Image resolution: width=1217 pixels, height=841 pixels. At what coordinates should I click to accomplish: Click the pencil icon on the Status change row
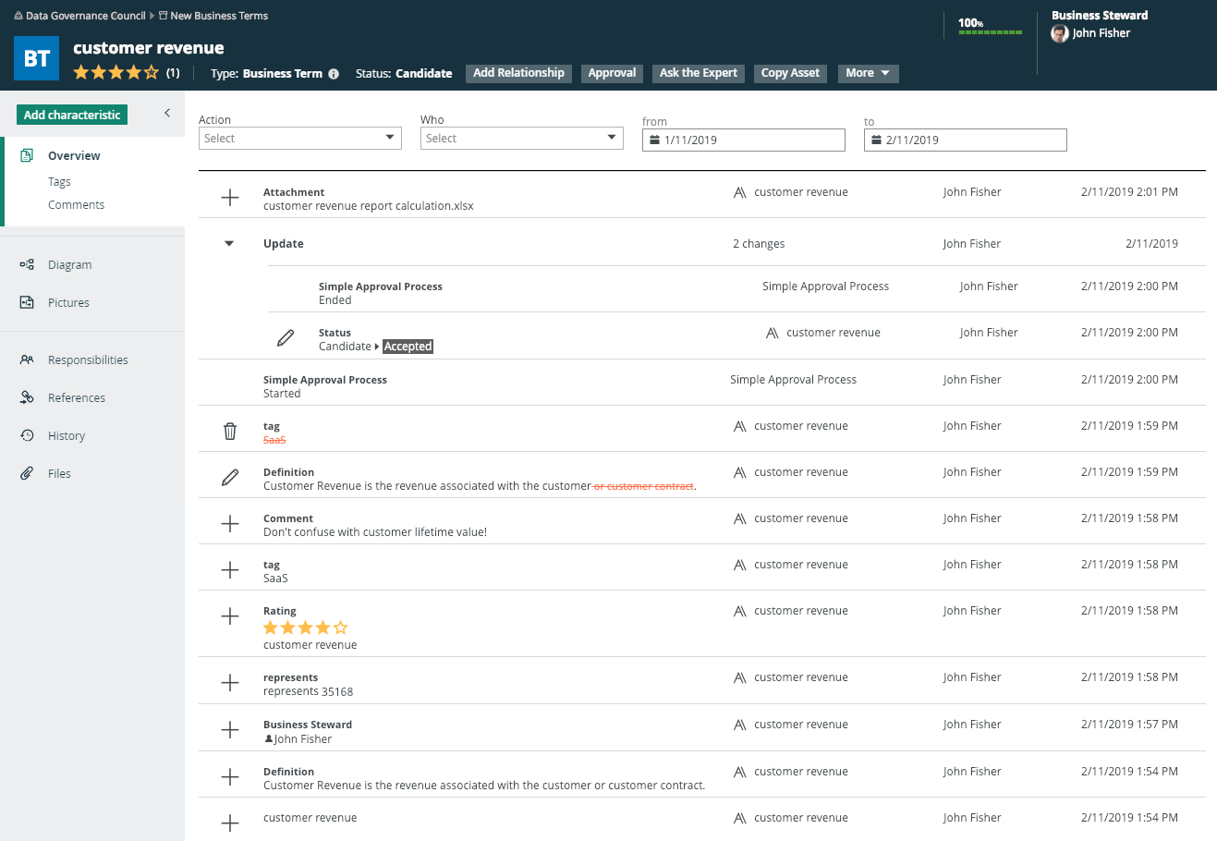tap(286, 338)
